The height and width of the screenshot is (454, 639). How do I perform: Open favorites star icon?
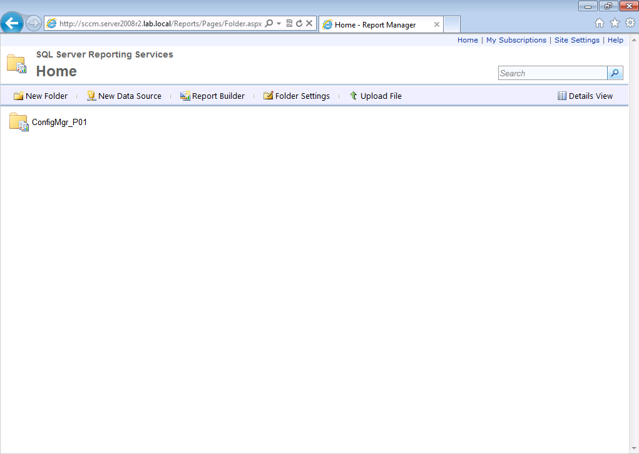click(615, 23)
